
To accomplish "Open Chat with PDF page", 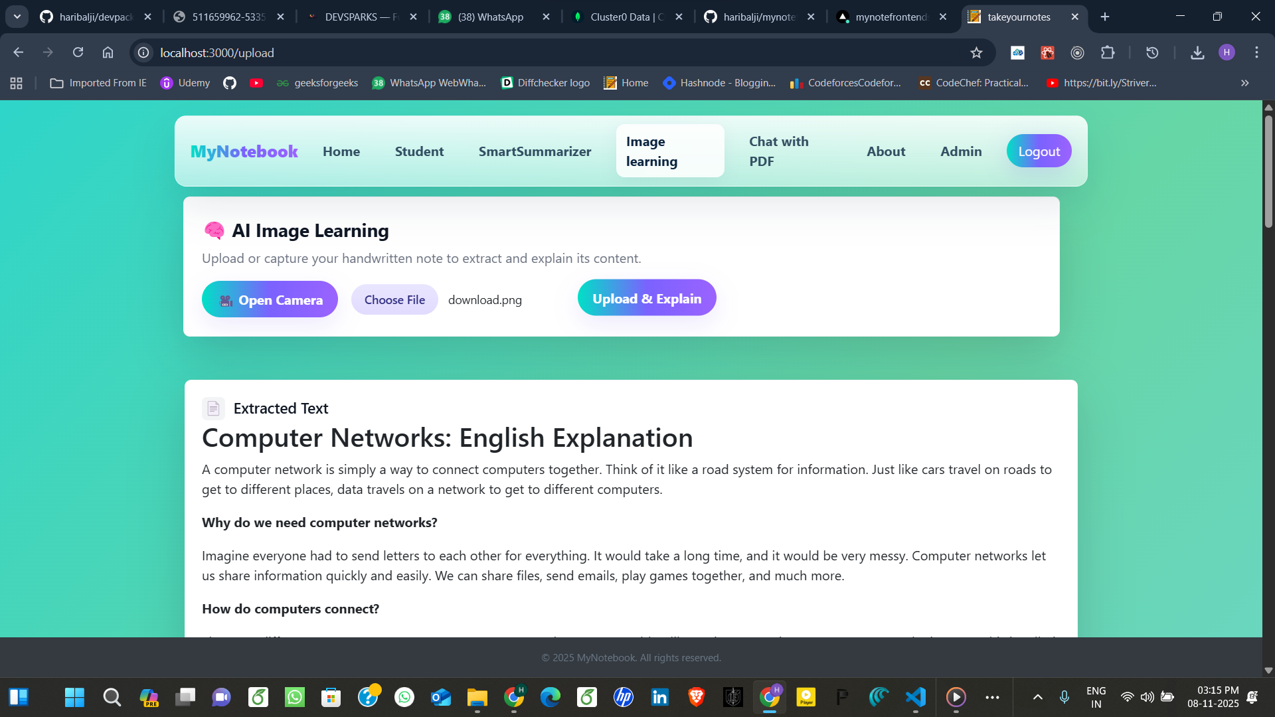I will click(x=778, y=151).
